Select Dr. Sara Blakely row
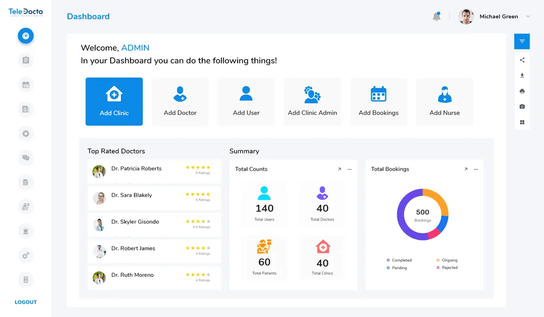544x317 pixels. tap(155, 198)
